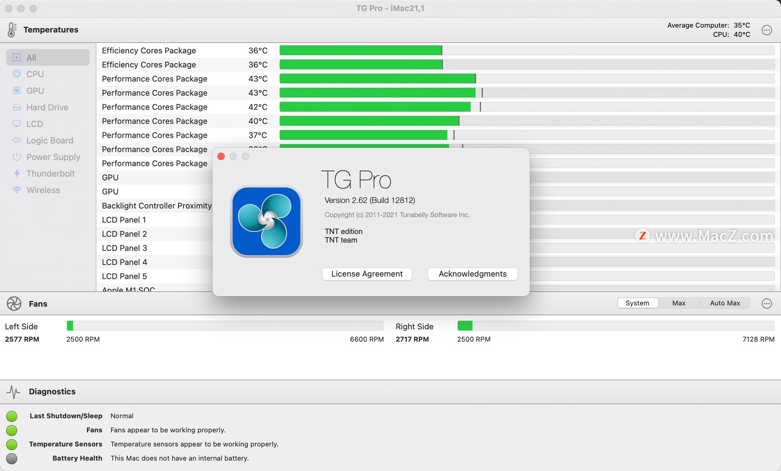Image resolution: width=781 pixels, height=471 pixels.
Task: Enable Auto Max fan mode
Action: [724, 303]
